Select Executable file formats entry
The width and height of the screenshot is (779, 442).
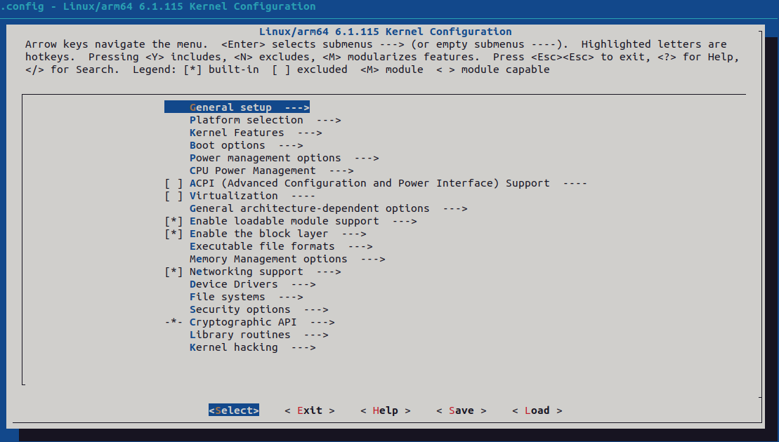point(281,246)
